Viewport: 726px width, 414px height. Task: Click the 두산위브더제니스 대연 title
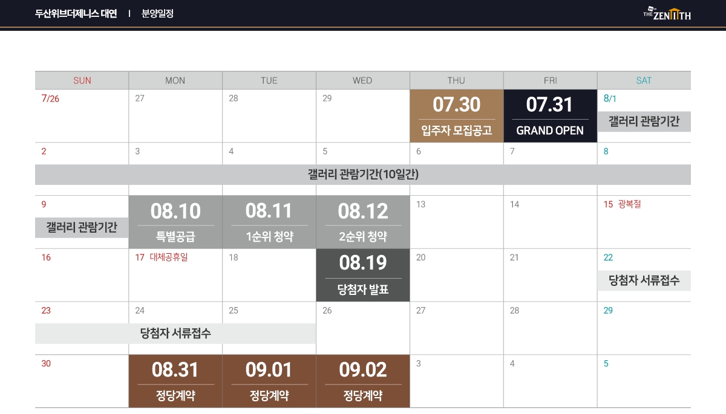(76, 13)
